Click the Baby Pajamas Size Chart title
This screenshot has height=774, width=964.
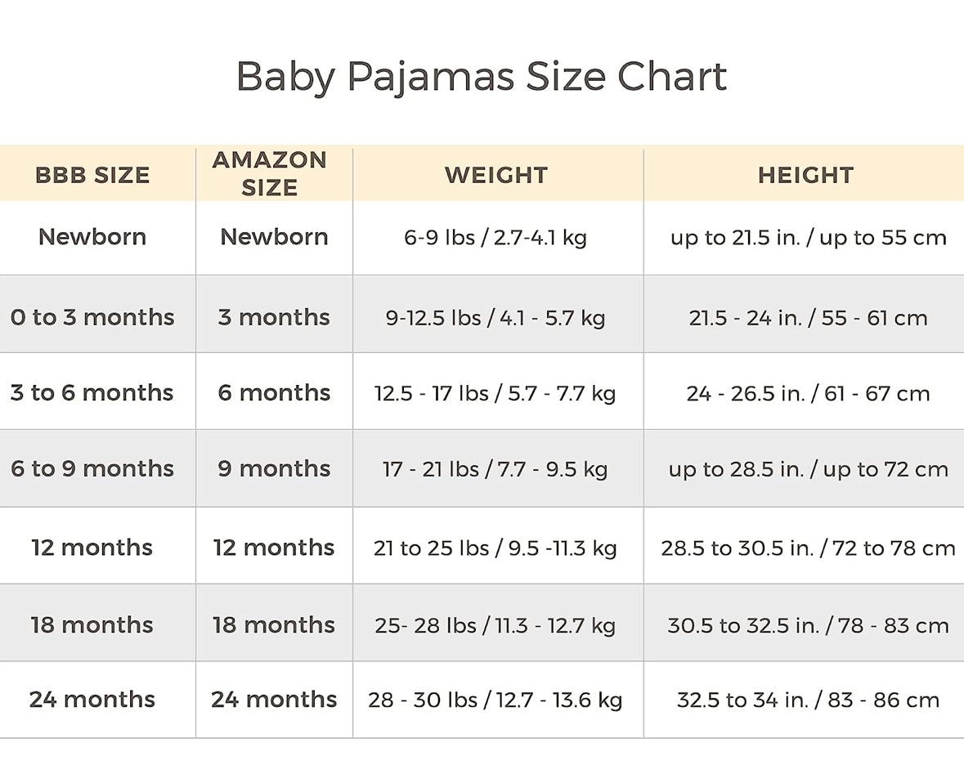point(481,78)
